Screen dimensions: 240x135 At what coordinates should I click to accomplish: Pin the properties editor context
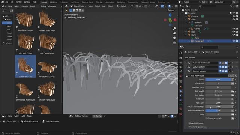pyautogui.click(x=237, y=52)
